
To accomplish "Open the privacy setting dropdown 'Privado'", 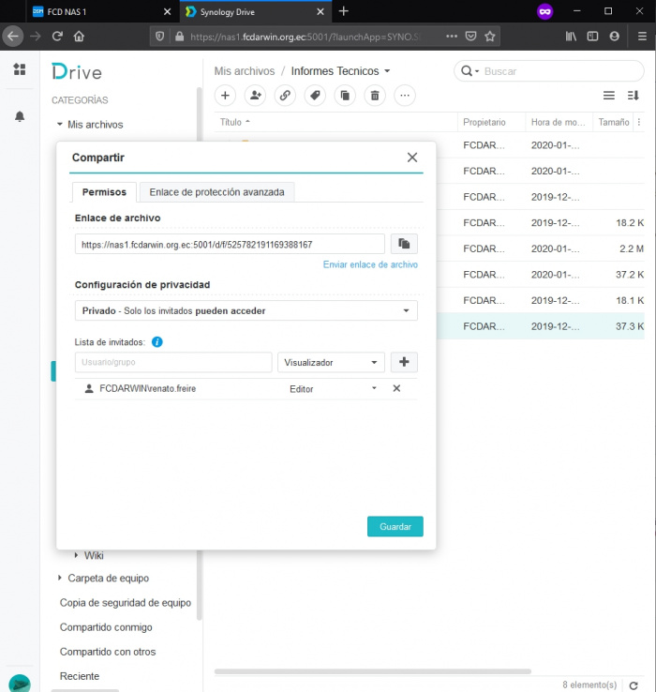I will [246, 310].
